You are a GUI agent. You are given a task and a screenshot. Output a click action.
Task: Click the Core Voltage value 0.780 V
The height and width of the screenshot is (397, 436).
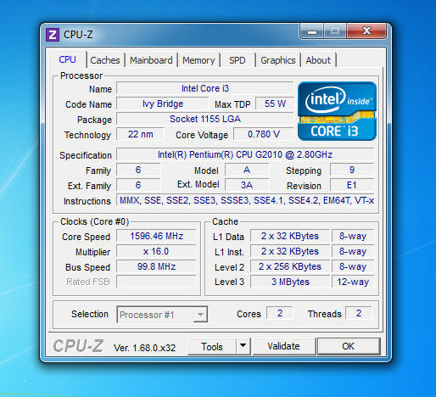[264, 134]
